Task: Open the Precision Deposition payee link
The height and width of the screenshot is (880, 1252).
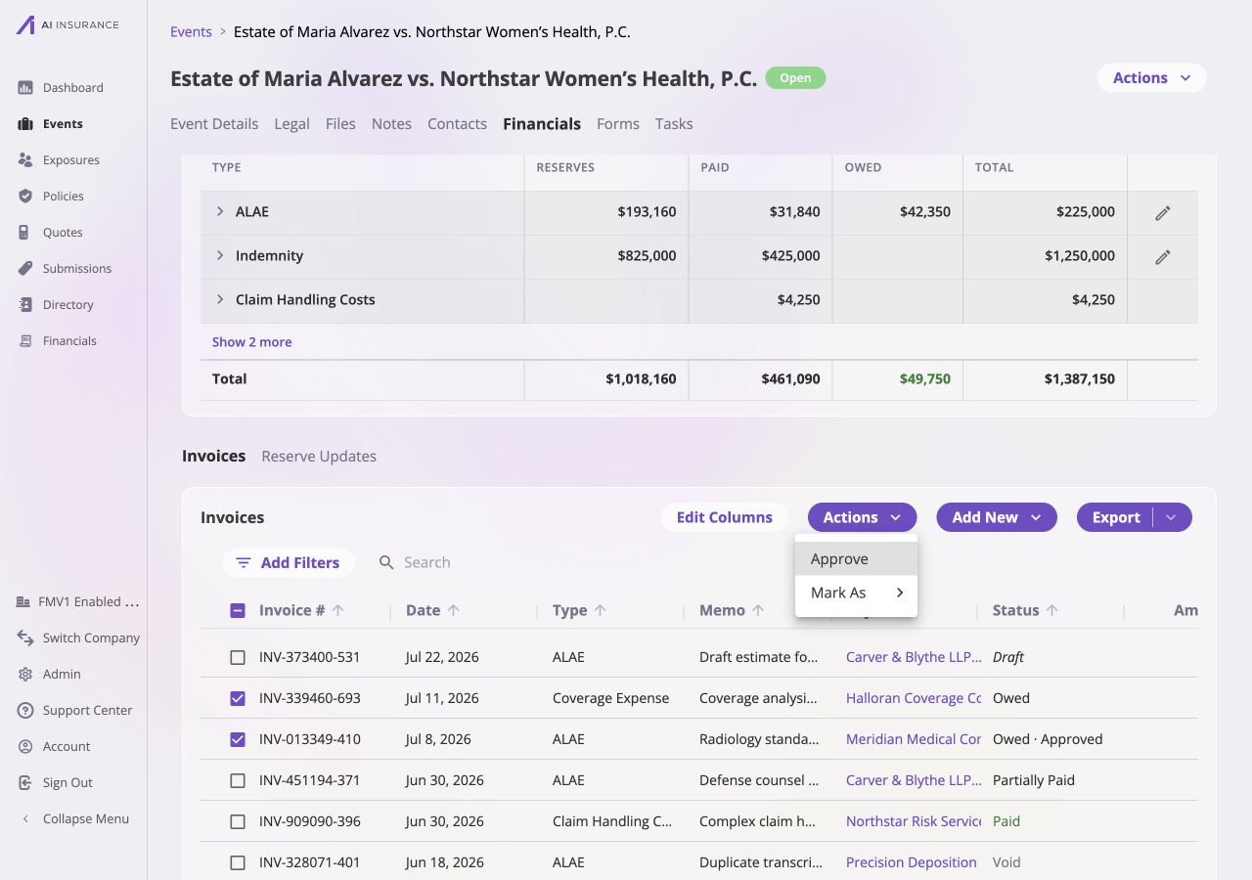Action: point(912,862)
